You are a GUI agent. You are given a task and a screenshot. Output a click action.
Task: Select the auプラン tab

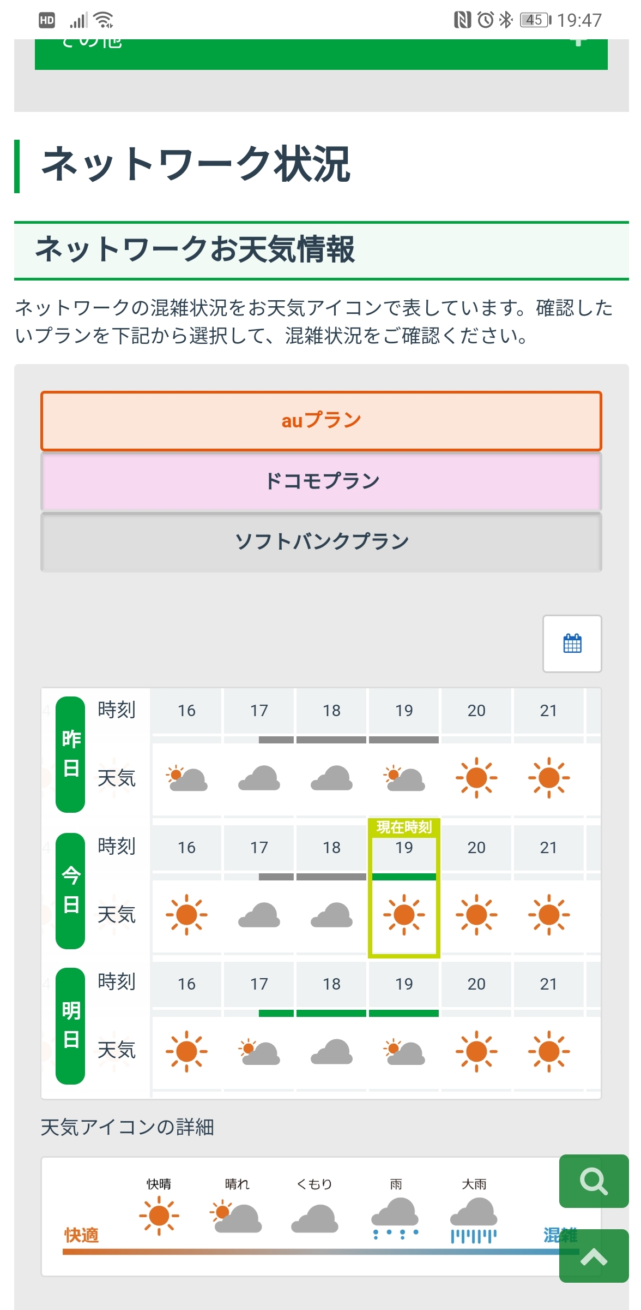[x=321, y=421]
